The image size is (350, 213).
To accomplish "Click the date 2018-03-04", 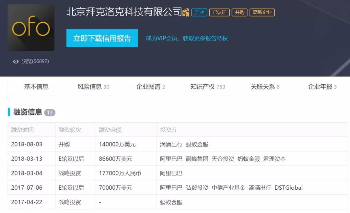I will tap(27, 173).
